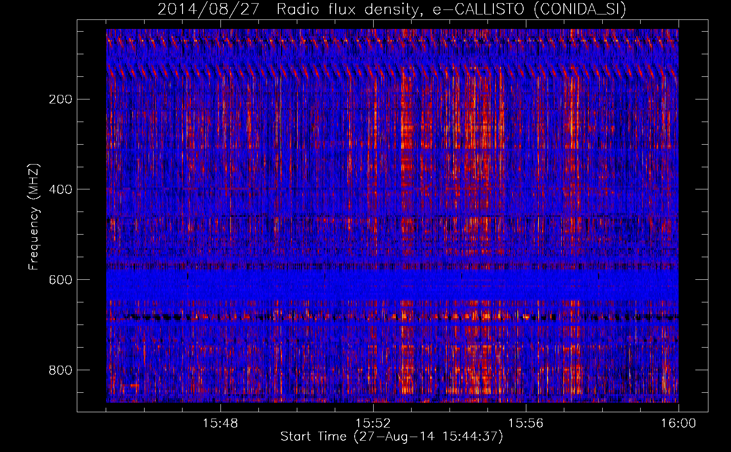Click the '15:52' time tick label
Viewport: 731px width, 452px height.
[373, 424]
